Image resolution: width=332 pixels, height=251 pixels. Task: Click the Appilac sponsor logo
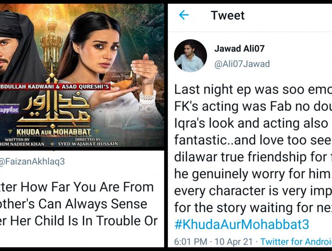coord(9,110)
